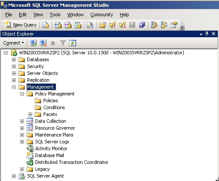Collapse the WIN2003SVRR2SP2 server node

tap(6, 53)
